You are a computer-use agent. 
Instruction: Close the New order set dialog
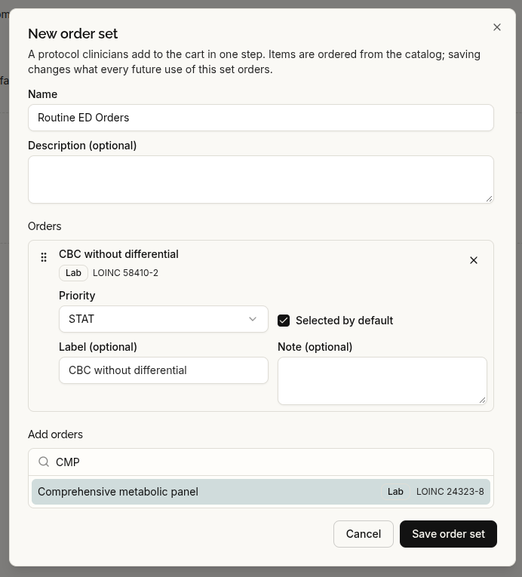tap(497, 27)
